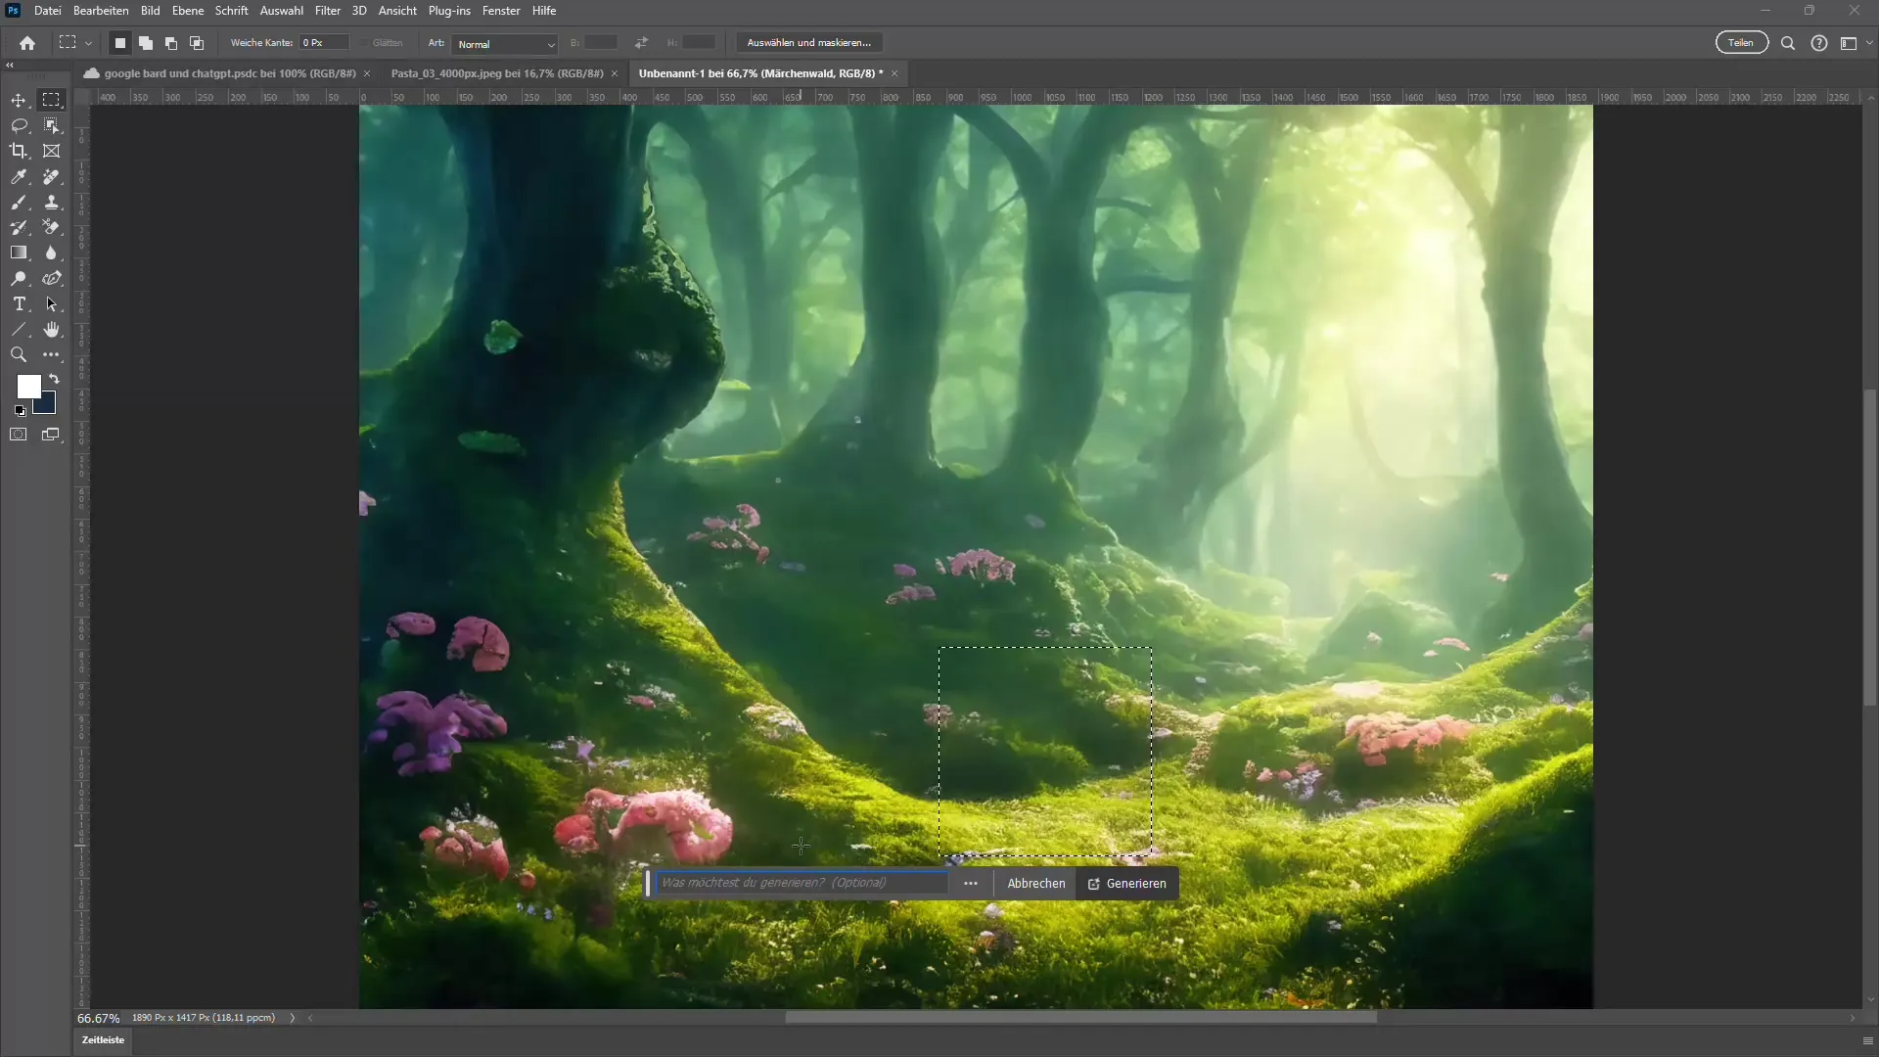Screen dimensions: 1879x1057
Task: Select the Eyedropper tool
Action: pos(19,177)
